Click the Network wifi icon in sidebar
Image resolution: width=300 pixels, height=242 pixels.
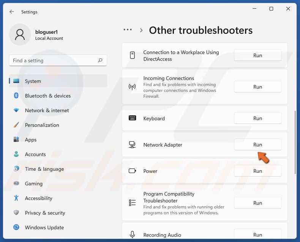[16, 110]
